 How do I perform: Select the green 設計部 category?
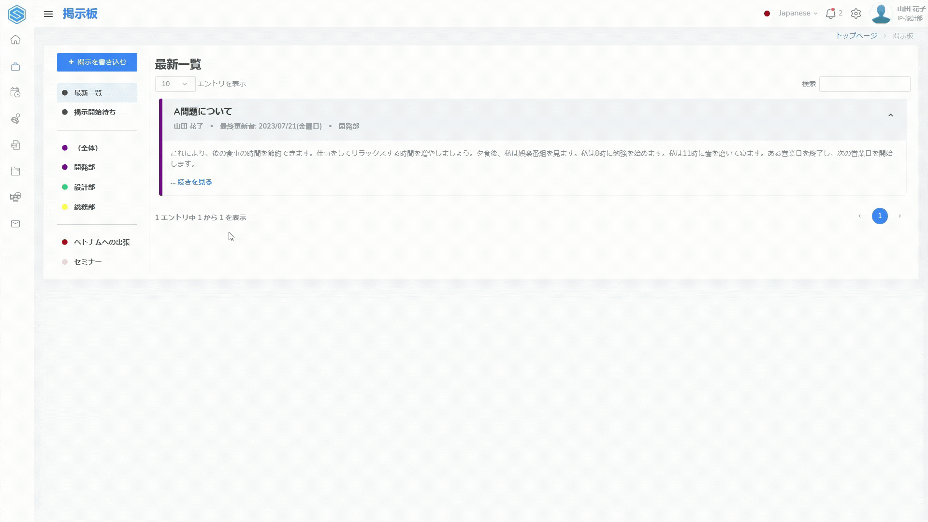click(85, 187)
